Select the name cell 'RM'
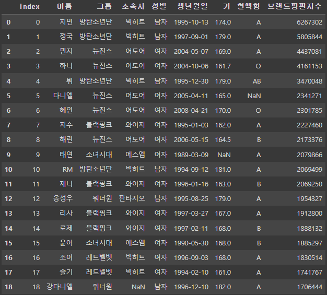Image resolution: width=327 pixels, height=295 pixels. 67,170
